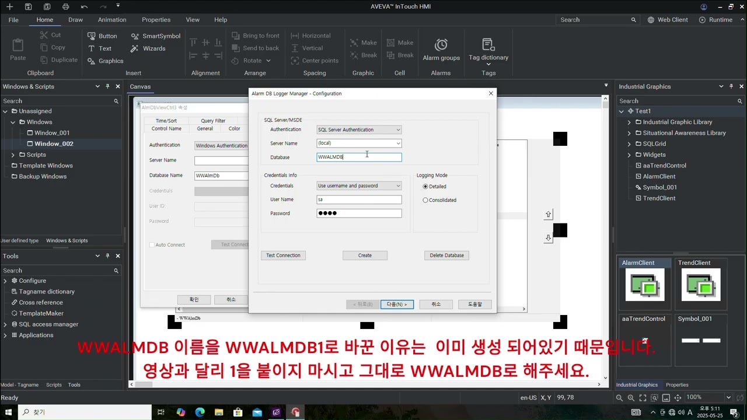
Task: Switch to the Draw ribbon tab
Action: [x=75, y=19]
